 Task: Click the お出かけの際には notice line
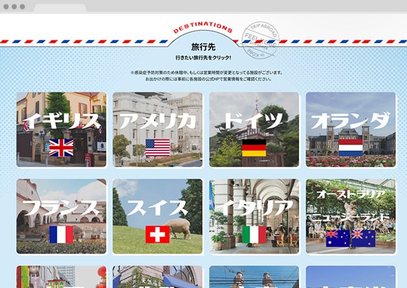(208, 79)
